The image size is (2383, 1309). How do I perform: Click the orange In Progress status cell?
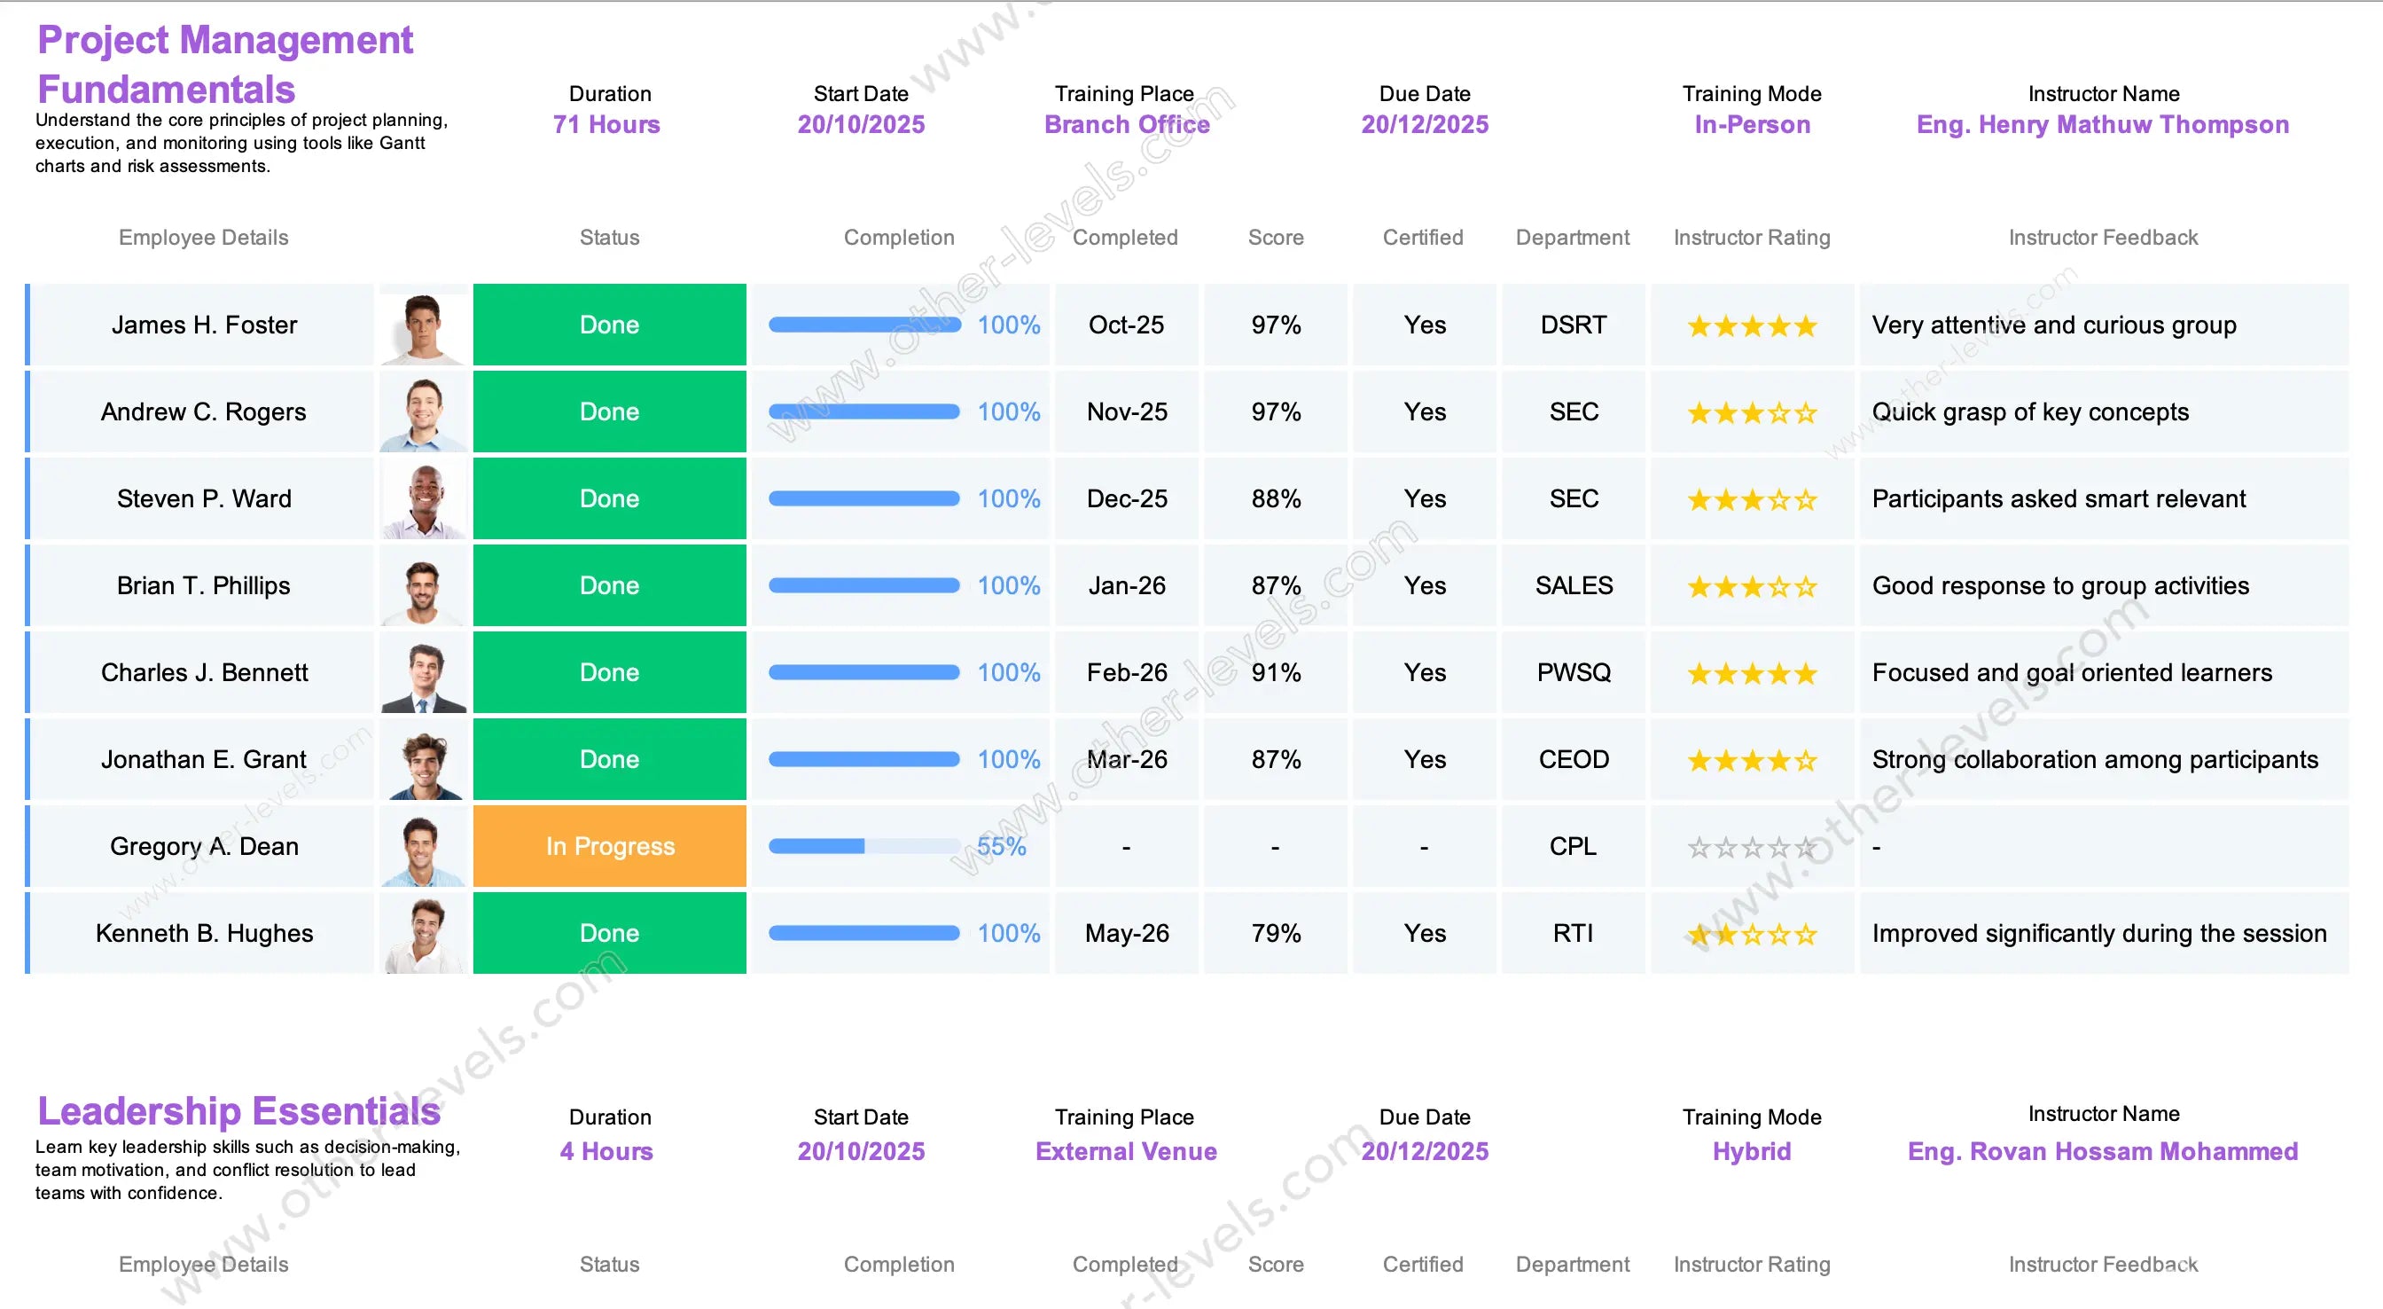pos(610,847)
